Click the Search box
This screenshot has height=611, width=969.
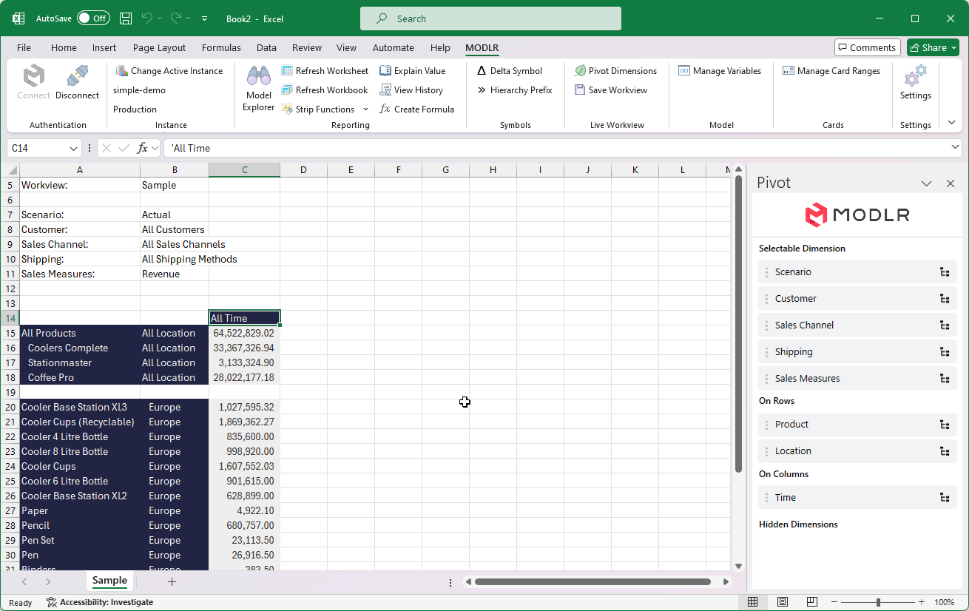coord(490,18)
